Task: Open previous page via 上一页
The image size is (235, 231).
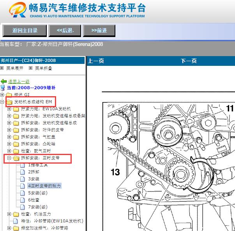Action: pos(96,61)
